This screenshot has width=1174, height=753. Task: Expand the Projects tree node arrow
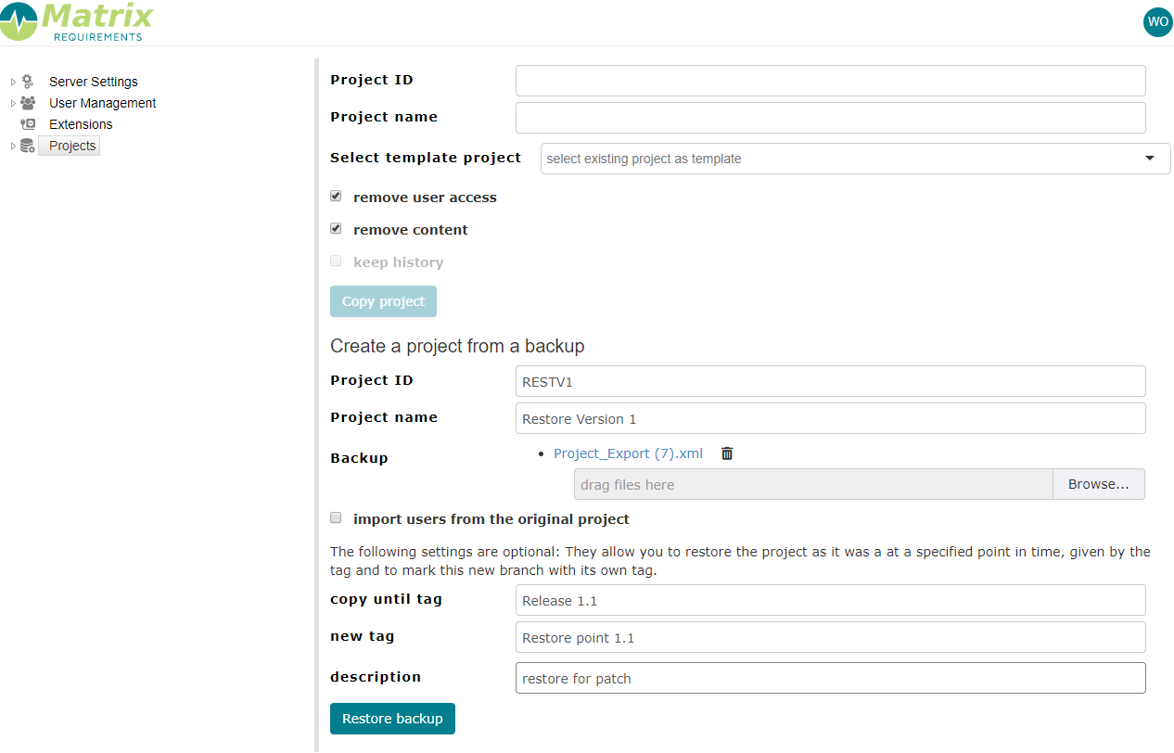(13, 146)
